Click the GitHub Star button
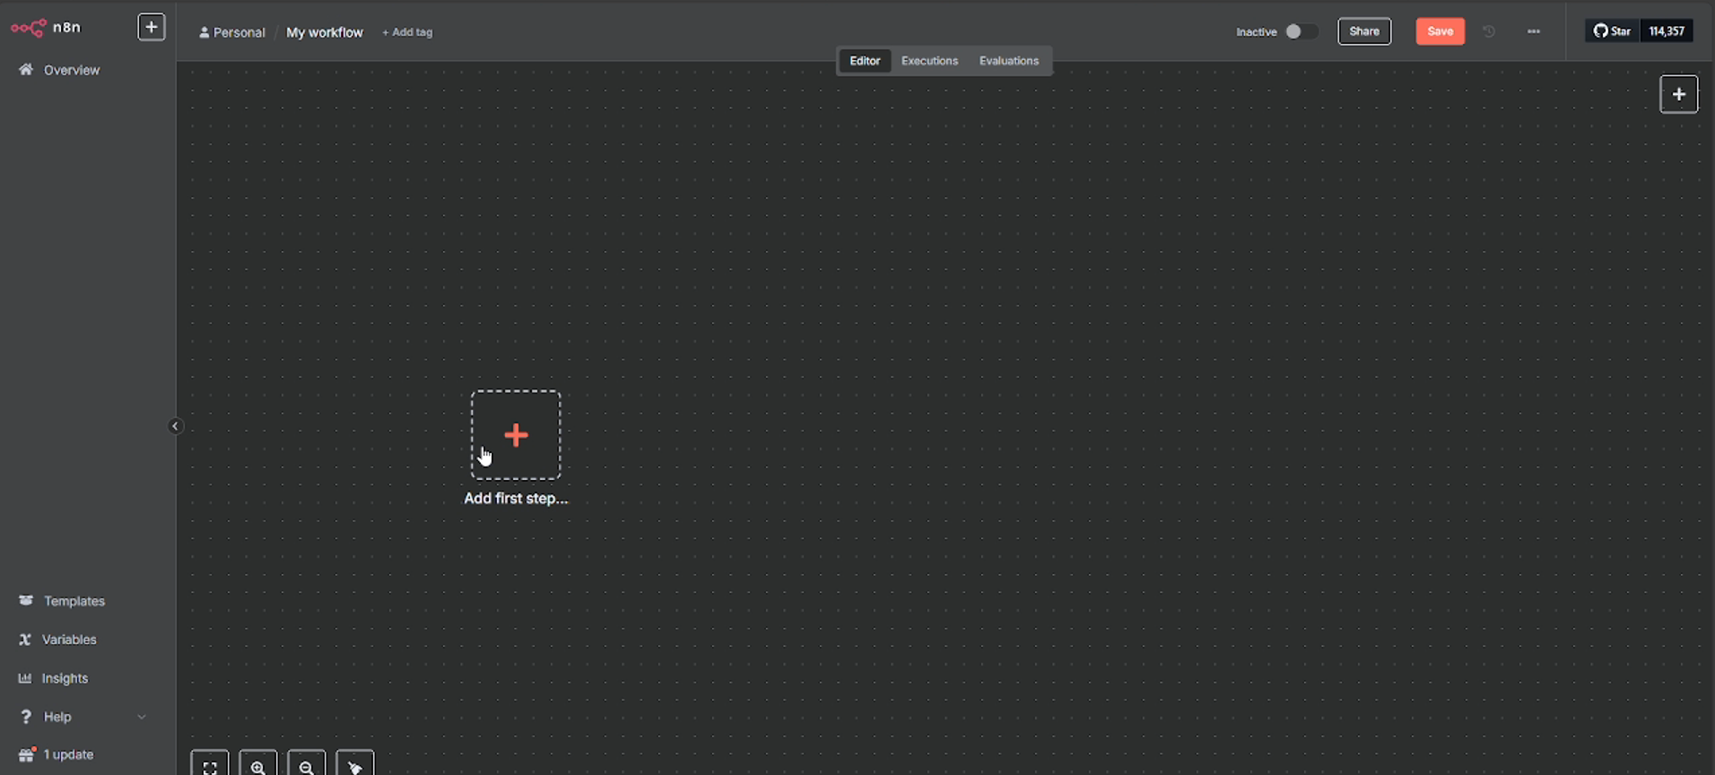This screenshot has height=775, width=1715. (x=1612, y=31)
